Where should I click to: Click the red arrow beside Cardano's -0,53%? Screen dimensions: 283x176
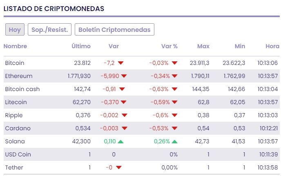(174, 129)
